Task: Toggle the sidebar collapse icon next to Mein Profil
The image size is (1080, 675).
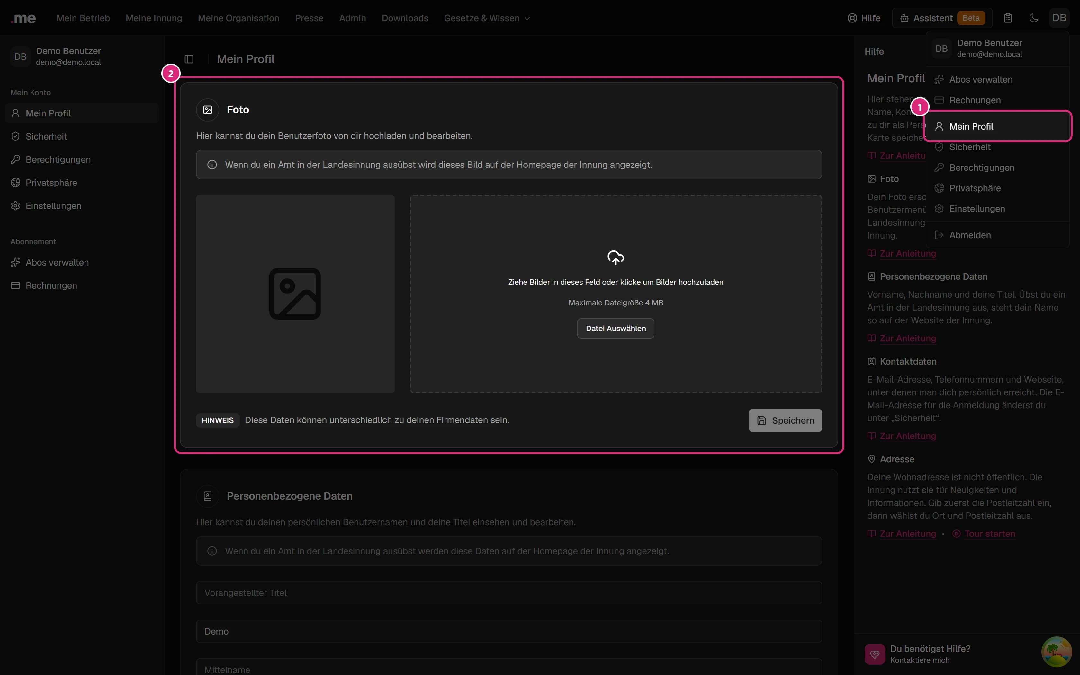Action: (x=189, y=59)
